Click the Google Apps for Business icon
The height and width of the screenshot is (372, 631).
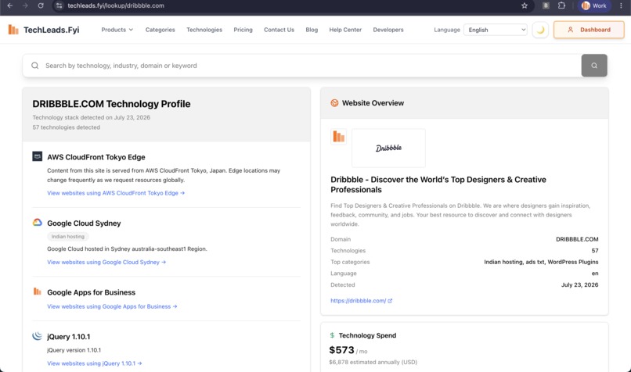coord(37,292)
